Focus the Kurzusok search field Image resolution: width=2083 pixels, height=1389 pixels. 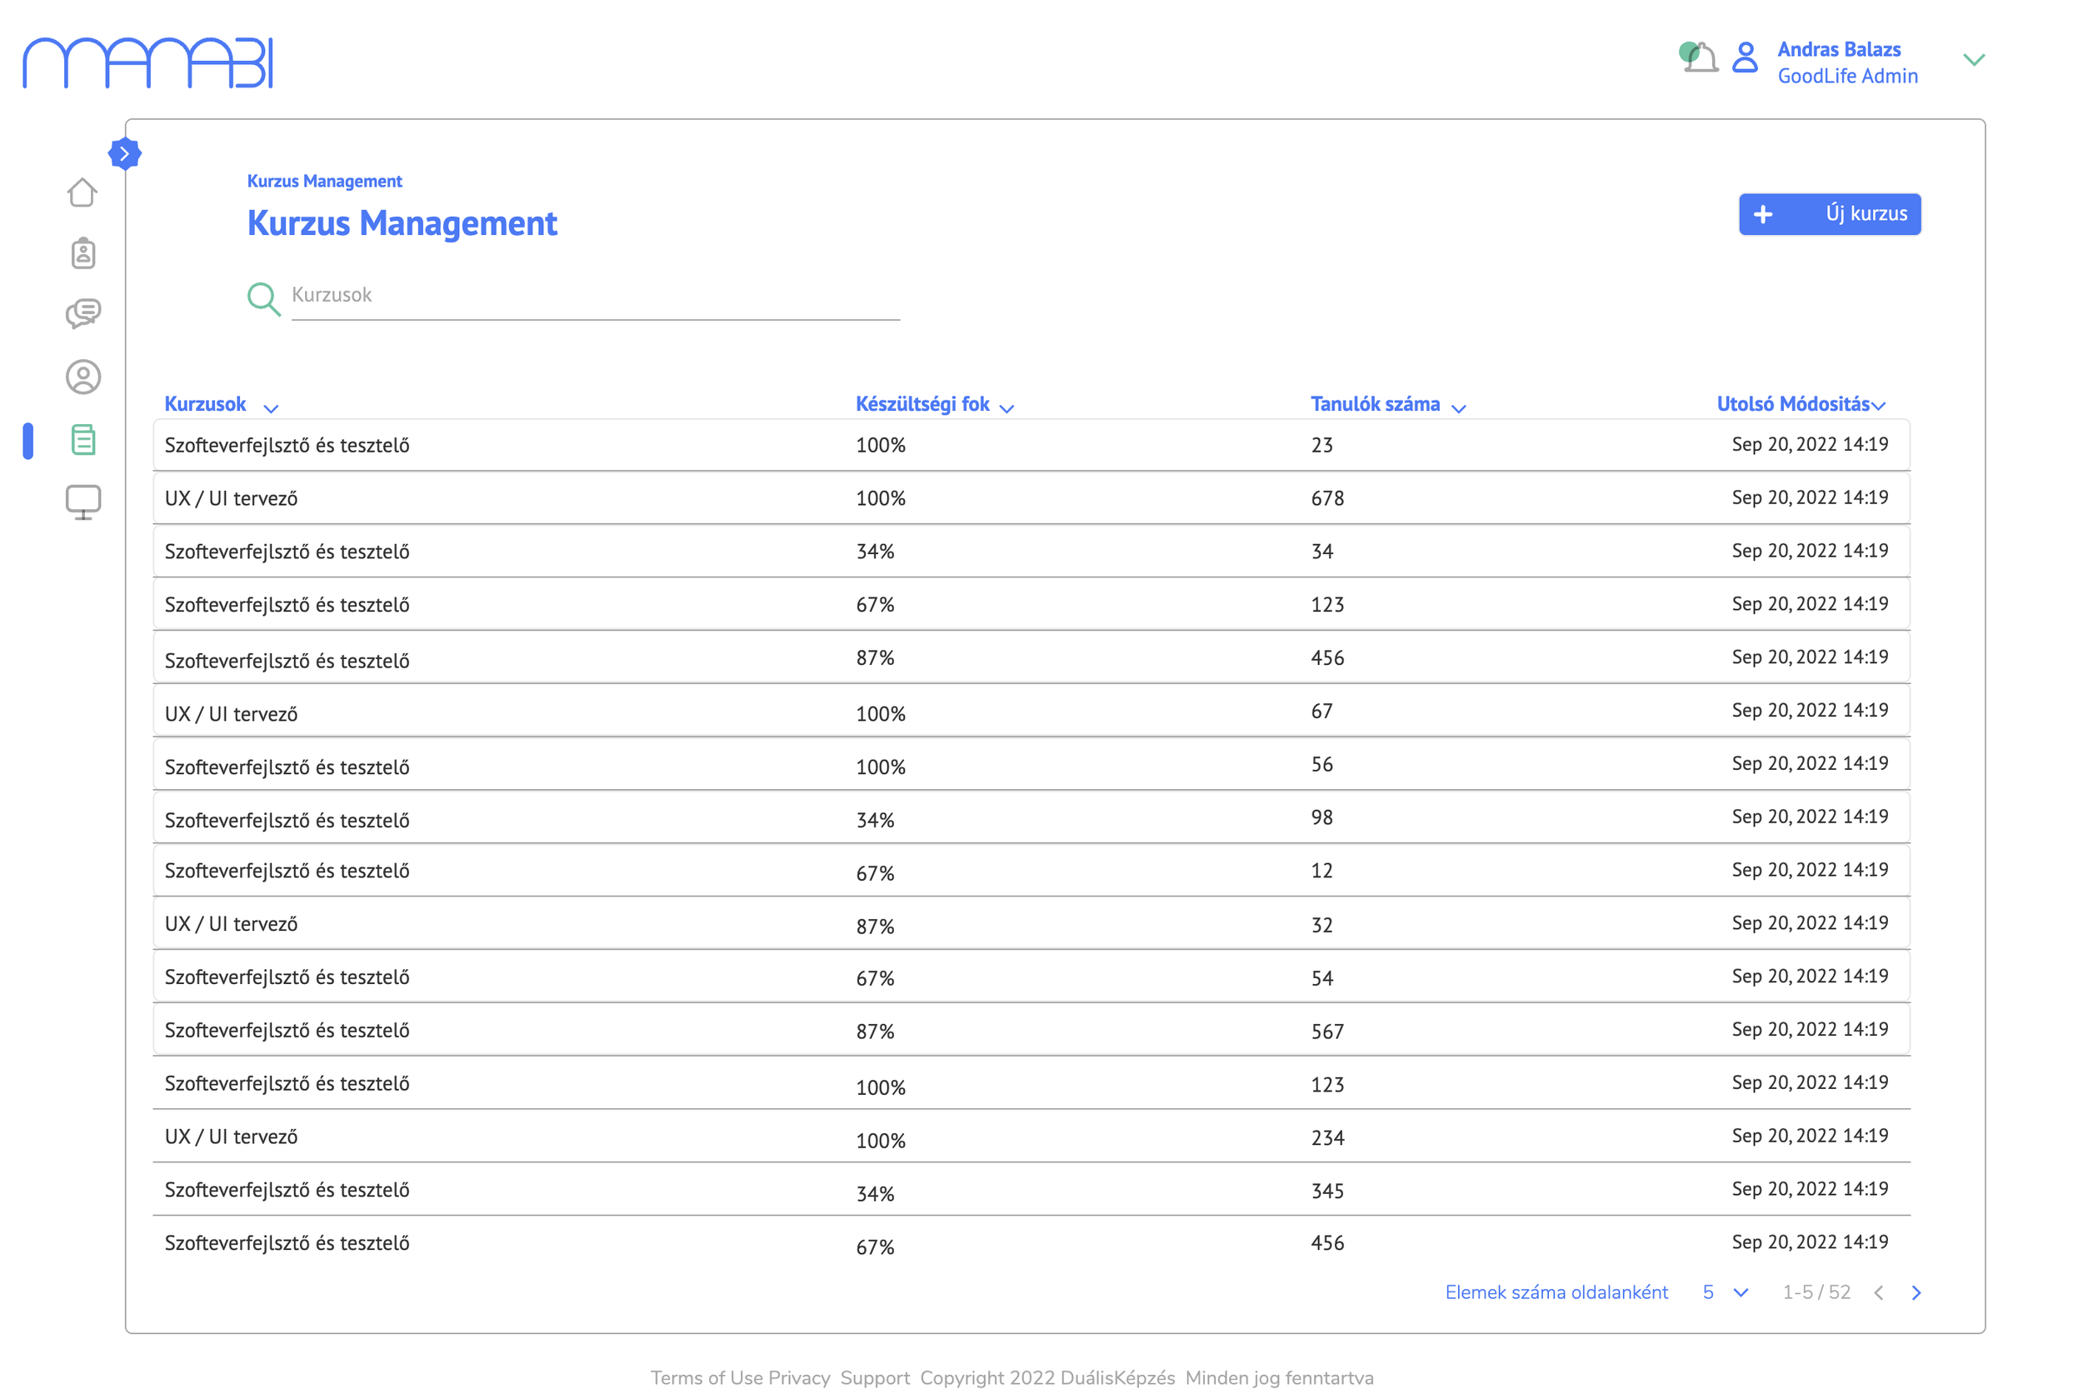(595, 296)
